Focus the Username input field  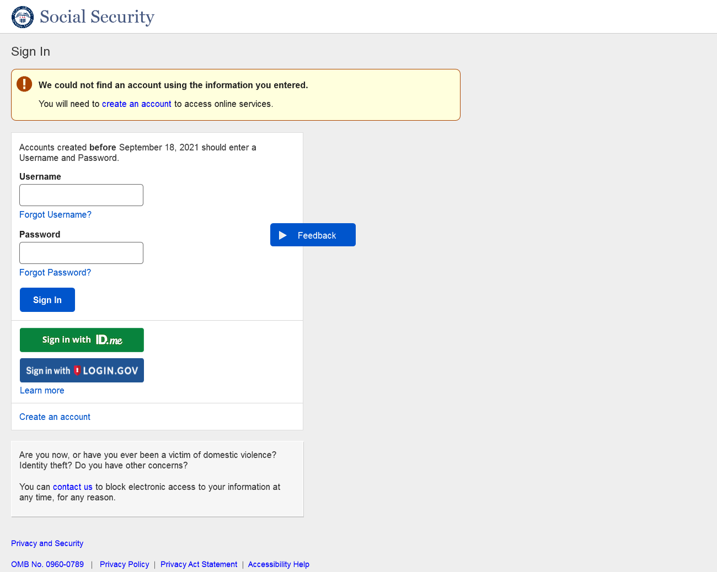click(x=81, y=195)
